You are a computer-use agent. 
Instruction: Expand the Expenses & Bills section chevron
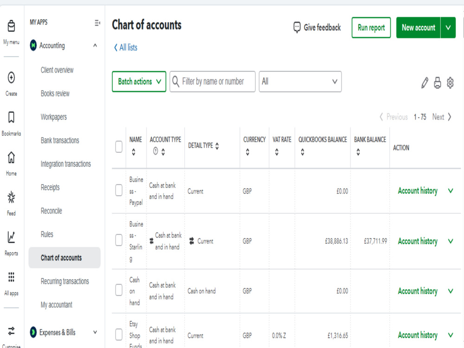(x=95, y=332)
